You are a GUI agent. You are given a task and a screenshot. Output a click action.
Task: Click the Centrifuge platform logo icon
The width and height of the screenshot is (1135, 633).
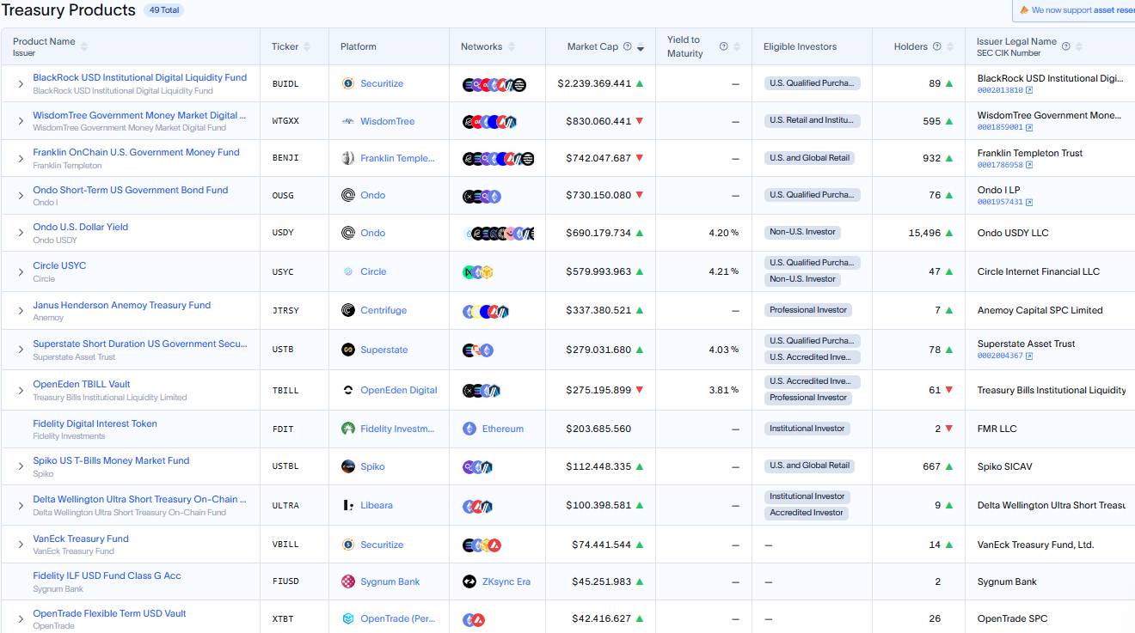(348, 310)
